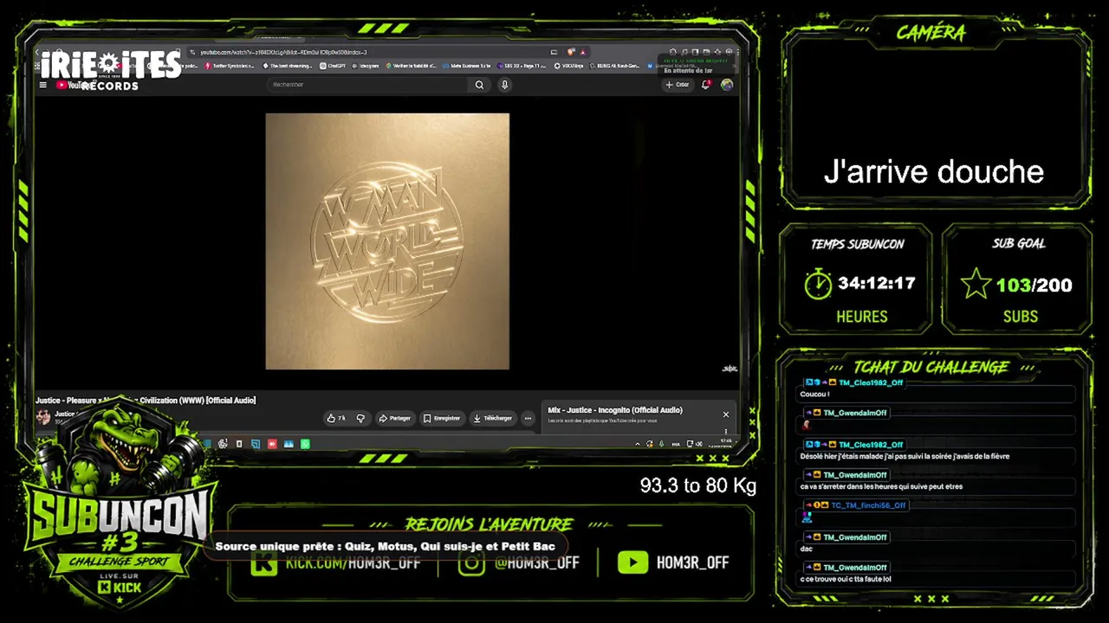Show hidden tray icons chevron
This screenshot has height=623, width=1109.
(638, 444)
